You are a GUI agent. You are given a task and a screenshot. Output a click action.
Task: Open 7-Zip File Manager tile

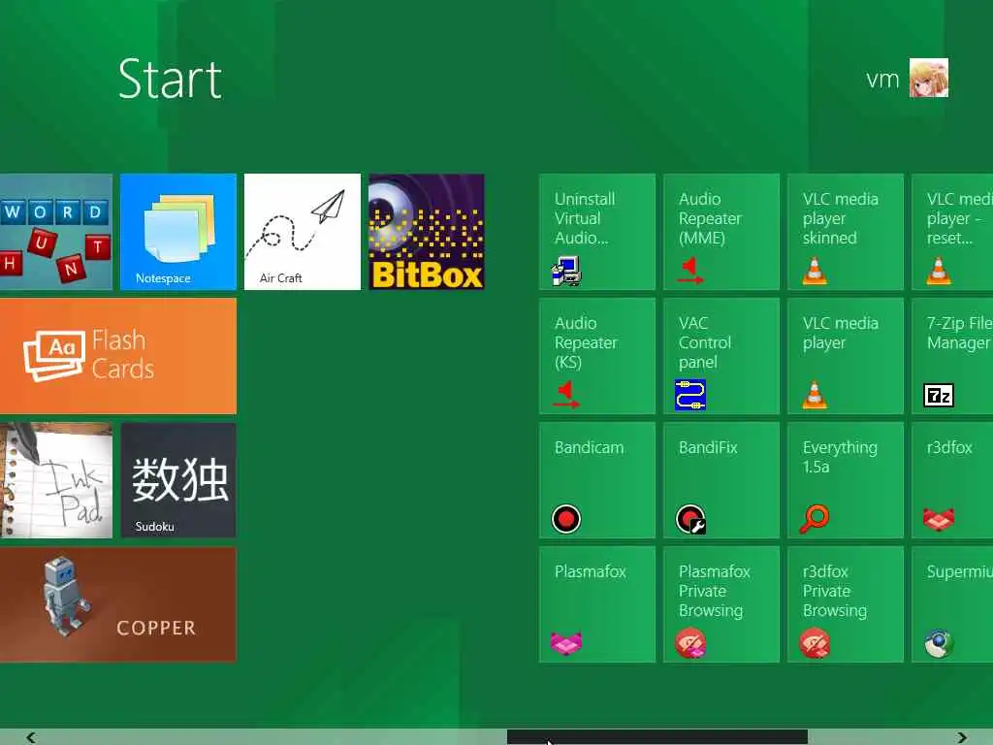[x=952, y=356]
